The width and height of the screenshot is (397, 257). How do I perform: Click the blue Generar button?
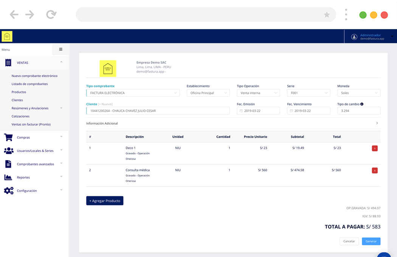pos(371,241)
